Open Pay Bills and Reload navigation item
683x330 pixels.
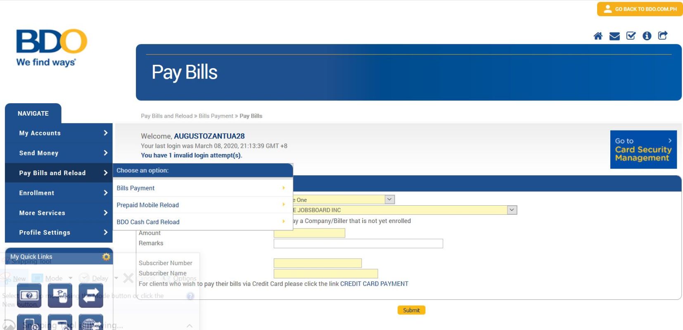(x=59, y=173)
